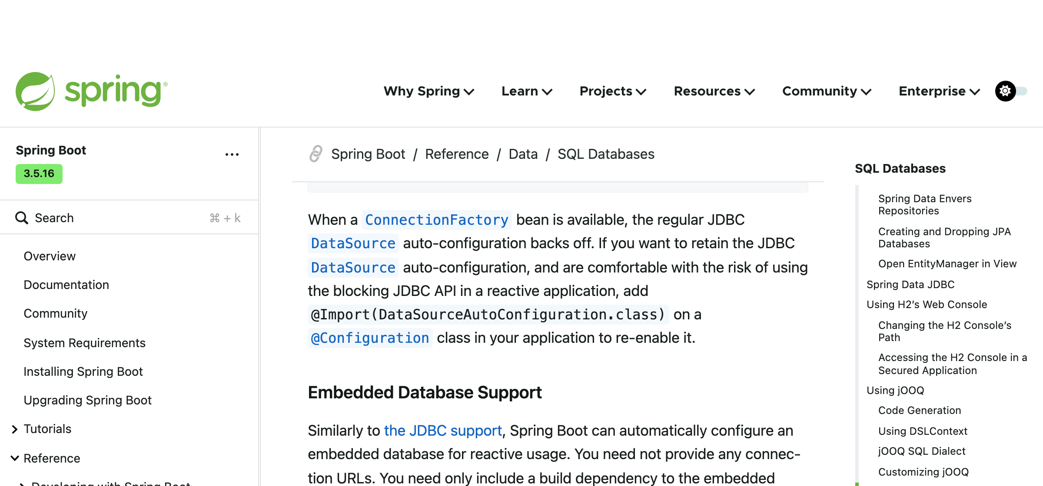The image size is (1043, 486).
Task: Click the breadcrumb link chain icon
Action: [316, 154]
